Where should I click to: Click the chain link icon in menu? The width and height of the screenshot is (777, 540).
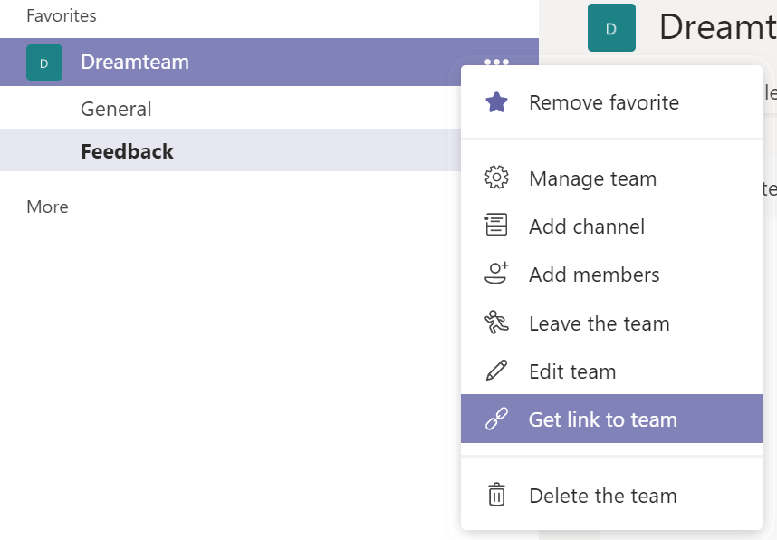pyautogui.click(x=496, y=419)
